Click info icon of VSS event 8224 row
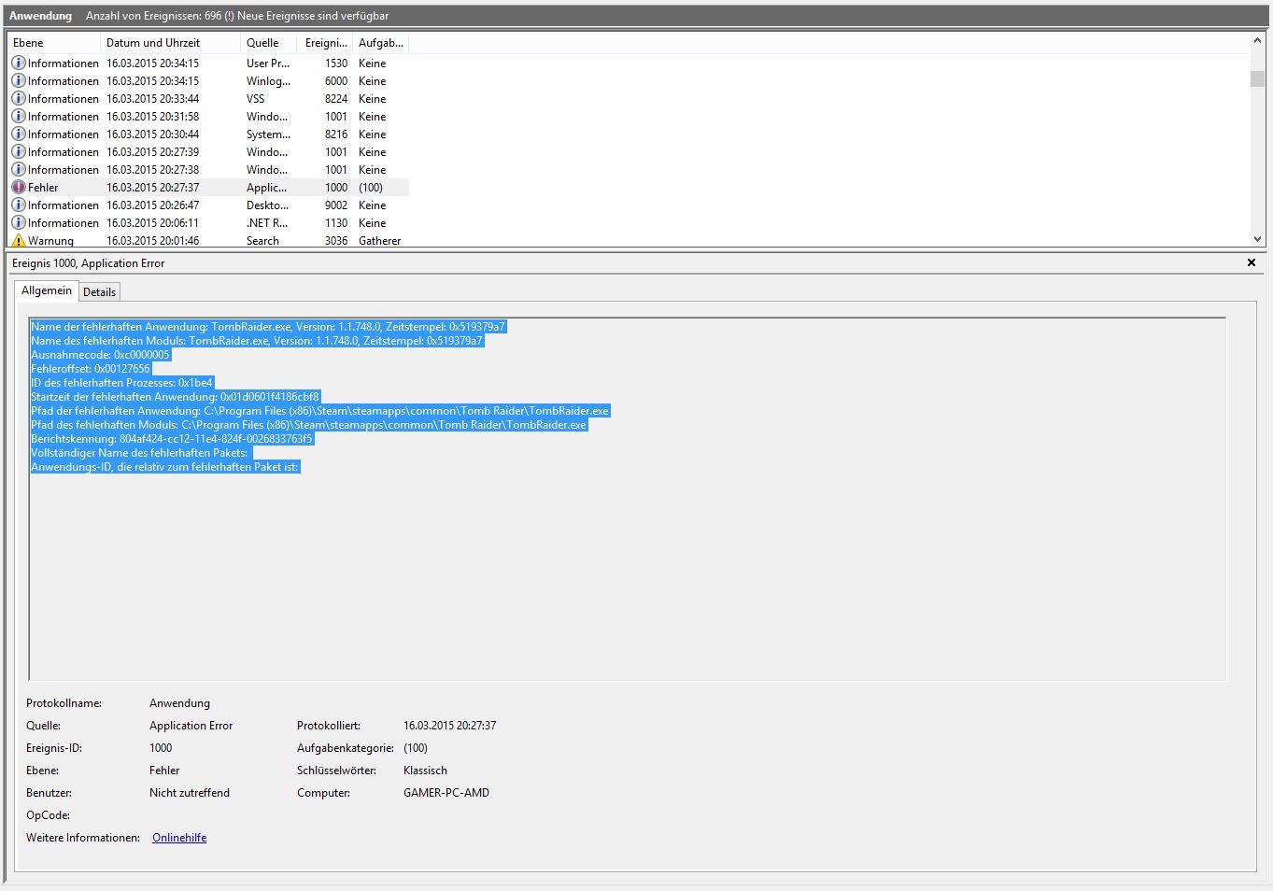The image size is (1273, 891). tap(18, 98)
